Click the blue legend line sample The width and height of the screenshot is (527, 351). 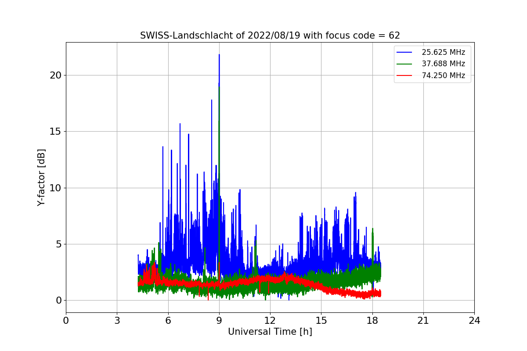coord(404,52)
